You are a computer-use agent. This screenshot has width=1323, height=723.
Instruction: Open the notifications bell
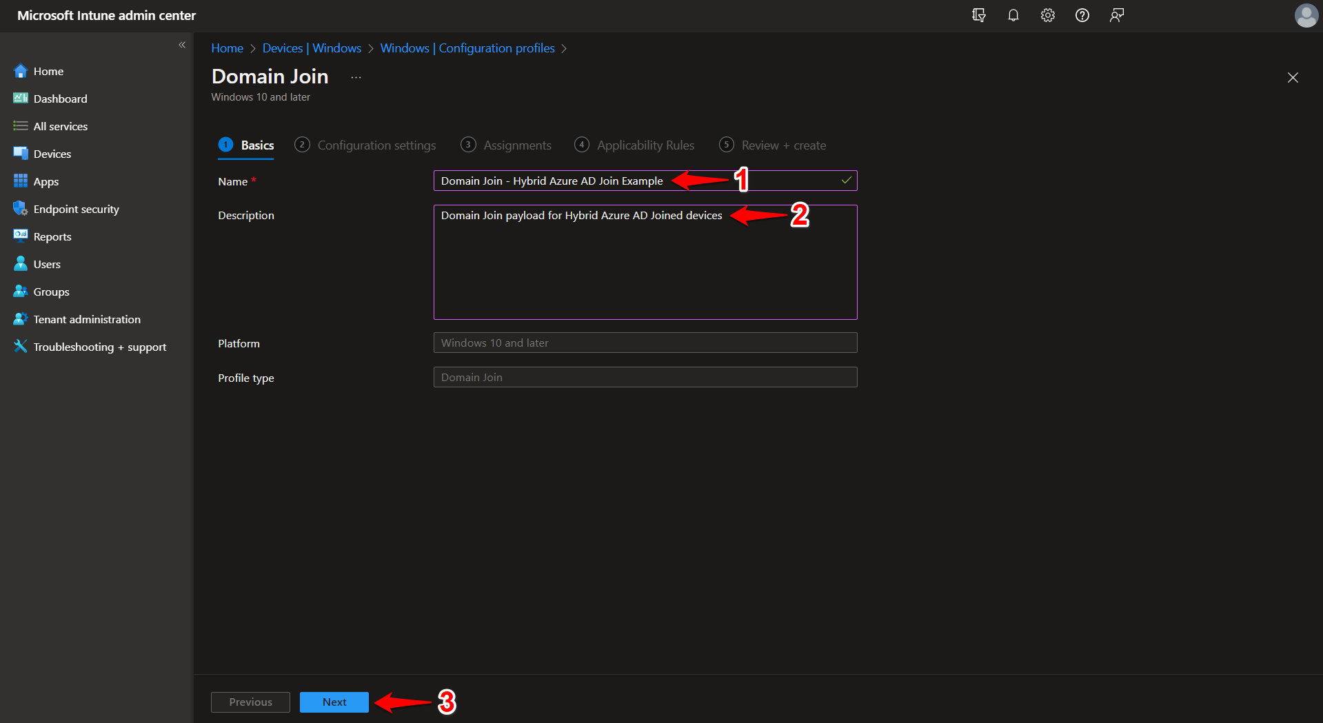pyautogui.click(x=1013, y=15)
